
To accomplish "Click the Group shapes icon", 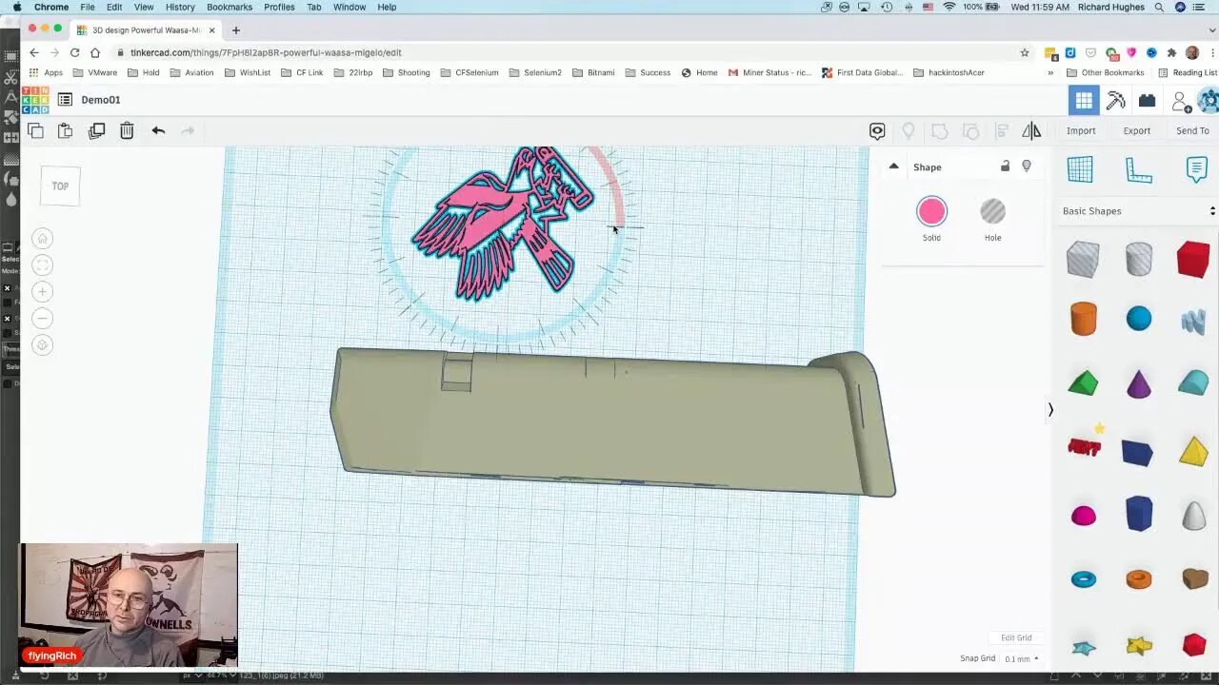I will [939, 130].
